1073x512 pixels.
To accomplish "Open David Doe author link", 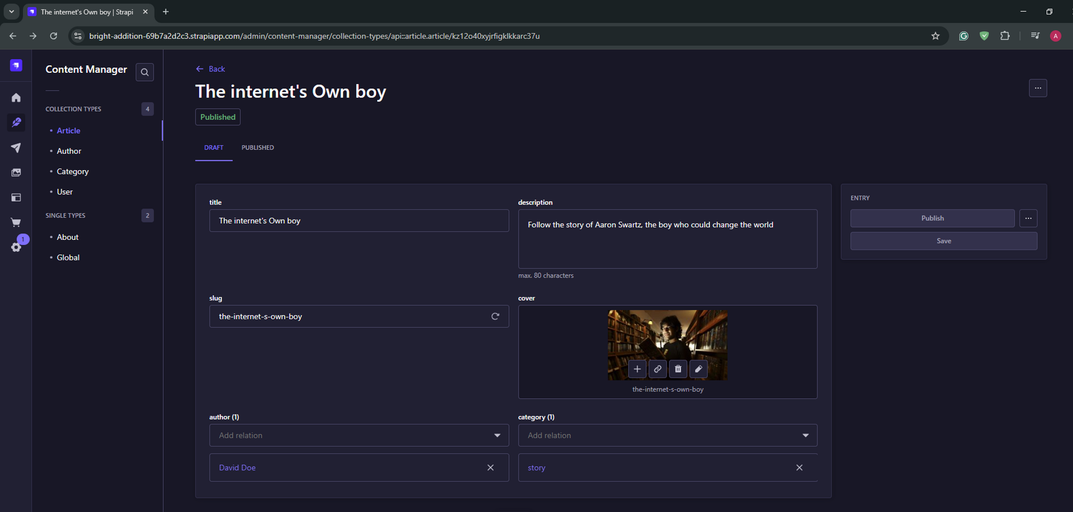I will 237,468.
